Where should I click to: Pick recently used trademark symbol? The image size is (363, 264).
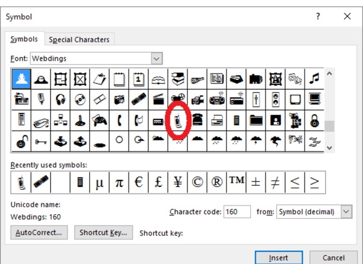click(236, 182)
